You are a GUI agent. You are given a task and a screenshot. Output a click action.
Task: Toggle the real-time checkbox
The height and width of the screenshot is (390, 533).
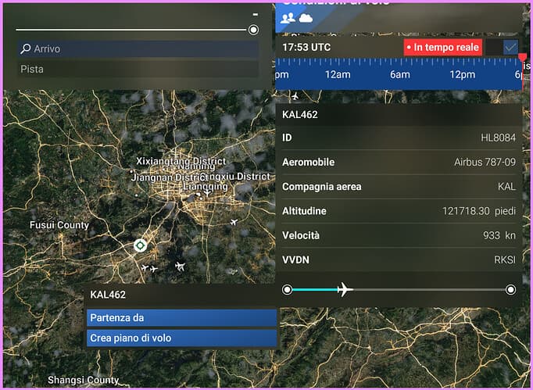pyautogui.click(x=510, y=48)
